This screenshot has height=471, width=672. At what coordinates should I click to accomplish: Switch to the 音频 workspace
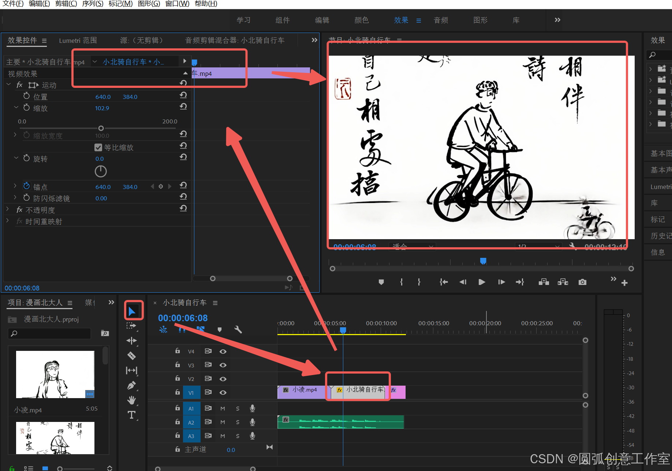coord(441,20)
